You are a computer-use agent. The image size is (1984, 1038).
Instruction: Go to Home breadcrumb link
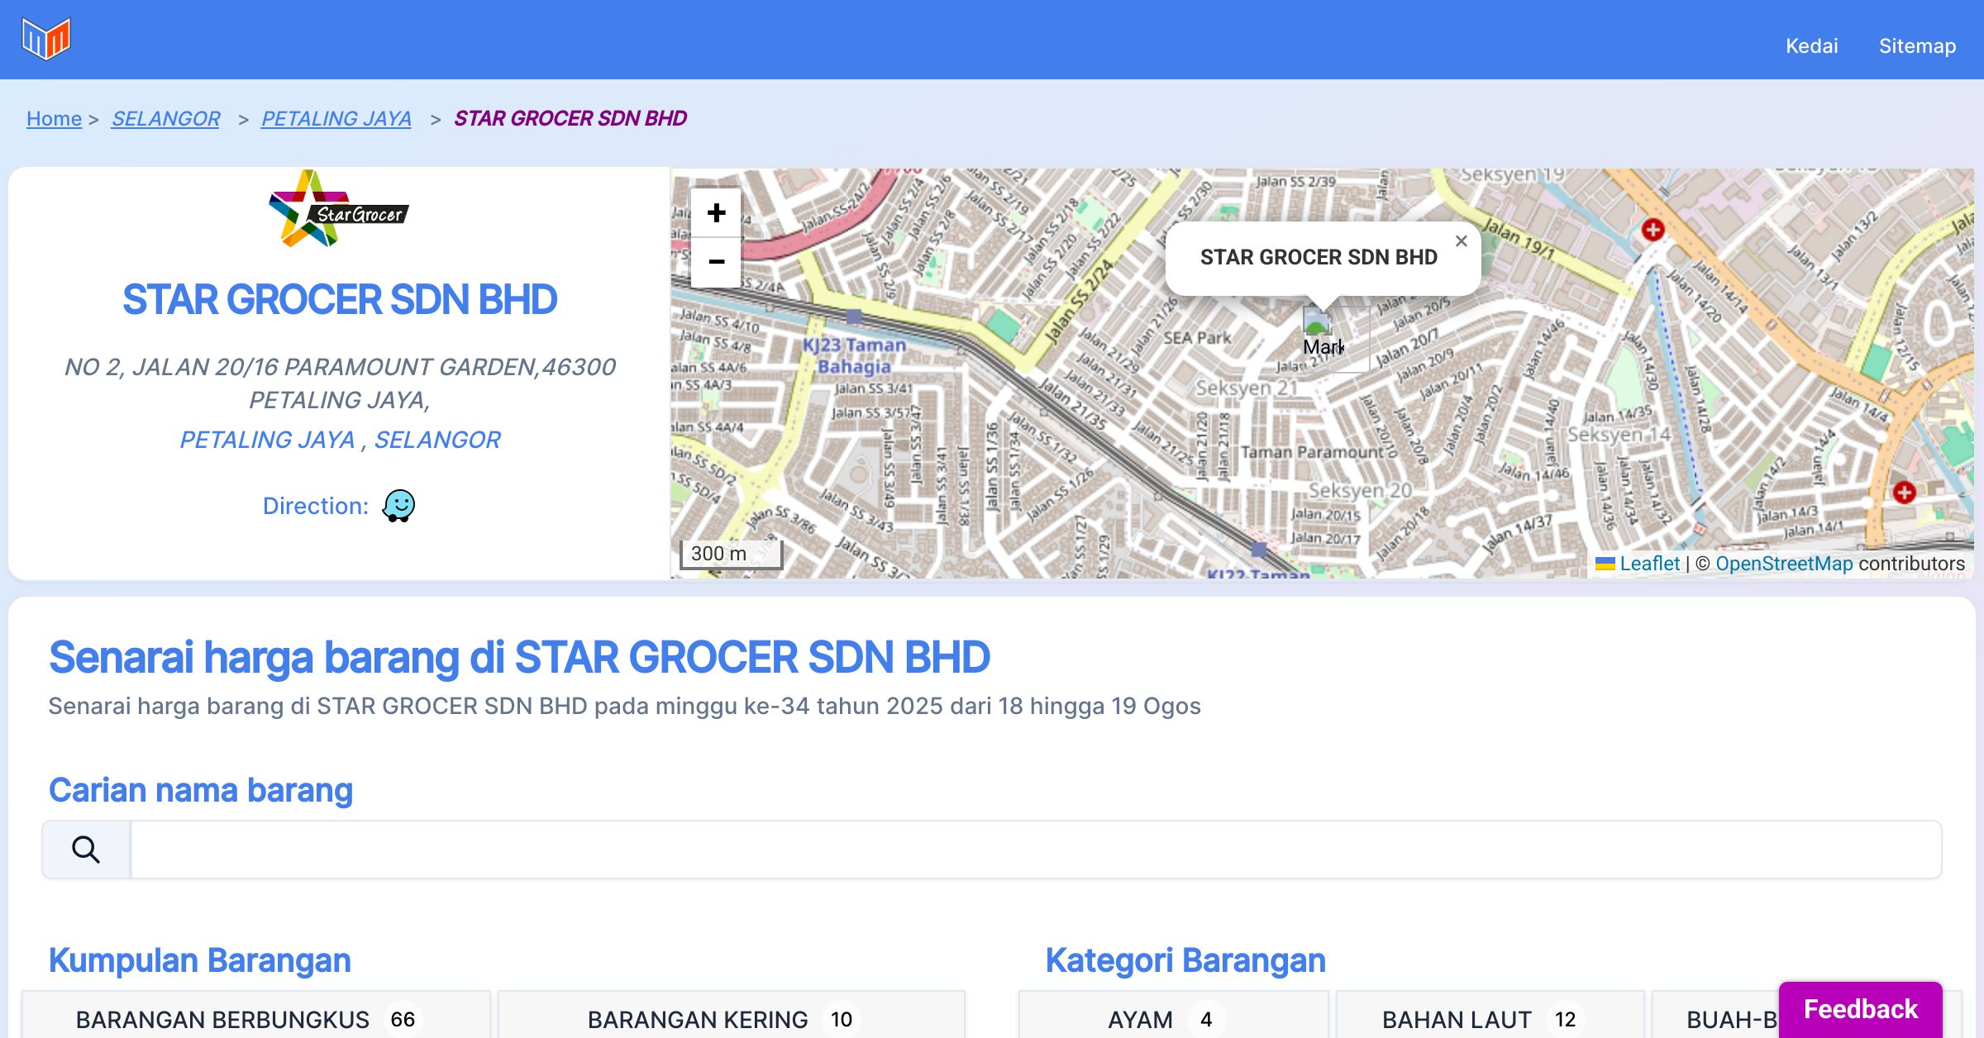54,118
